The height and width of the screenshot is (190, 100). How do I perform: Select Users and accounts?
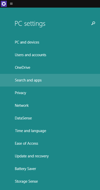[50, 55]
